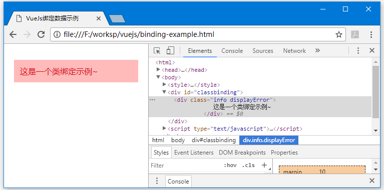Expand the style element node
The width and height of the screenshot is (384, 190).
pyautogui.click(x=164, y=85)
